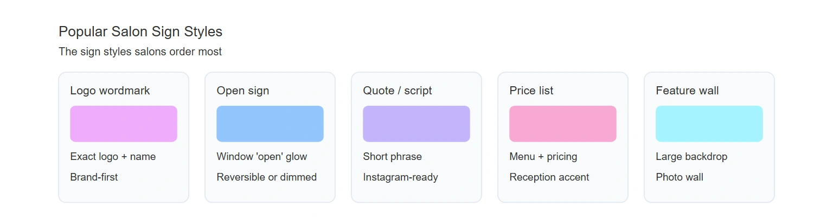Open the Open sign card title
833x218 pixels.
click(x=243, y=91)
